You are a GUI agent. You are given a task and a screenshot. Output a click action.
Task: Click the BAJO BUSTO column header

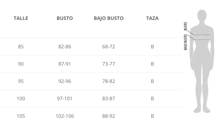[x=108, y=18]
